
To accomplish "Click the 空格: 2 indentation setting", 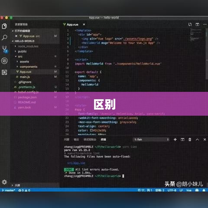I will click(160, 190).
